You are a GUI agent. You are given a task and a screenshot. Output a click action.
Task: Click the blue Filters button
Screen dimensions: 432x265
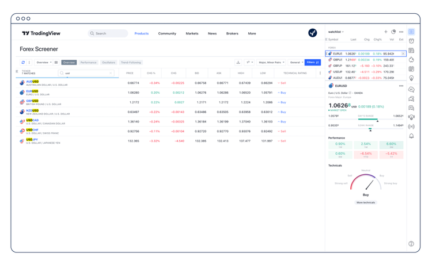[312, 62]
